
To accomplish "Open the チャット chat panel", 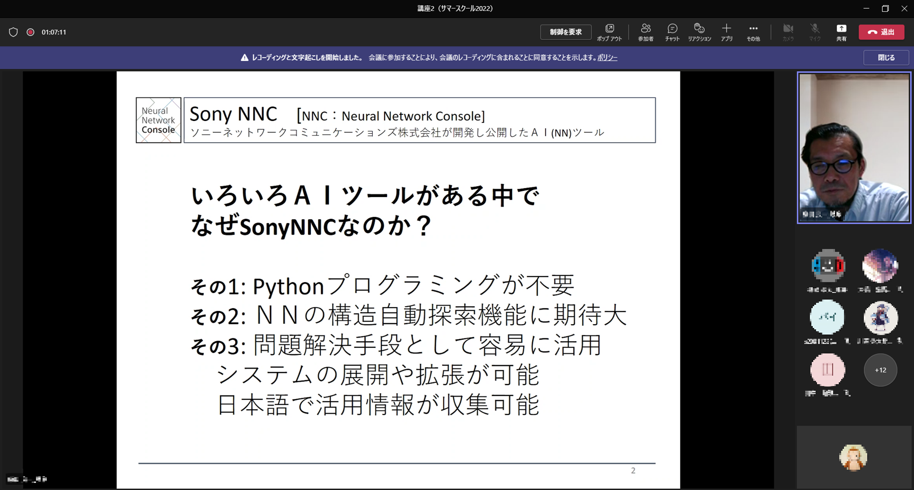I will point(672,32).
